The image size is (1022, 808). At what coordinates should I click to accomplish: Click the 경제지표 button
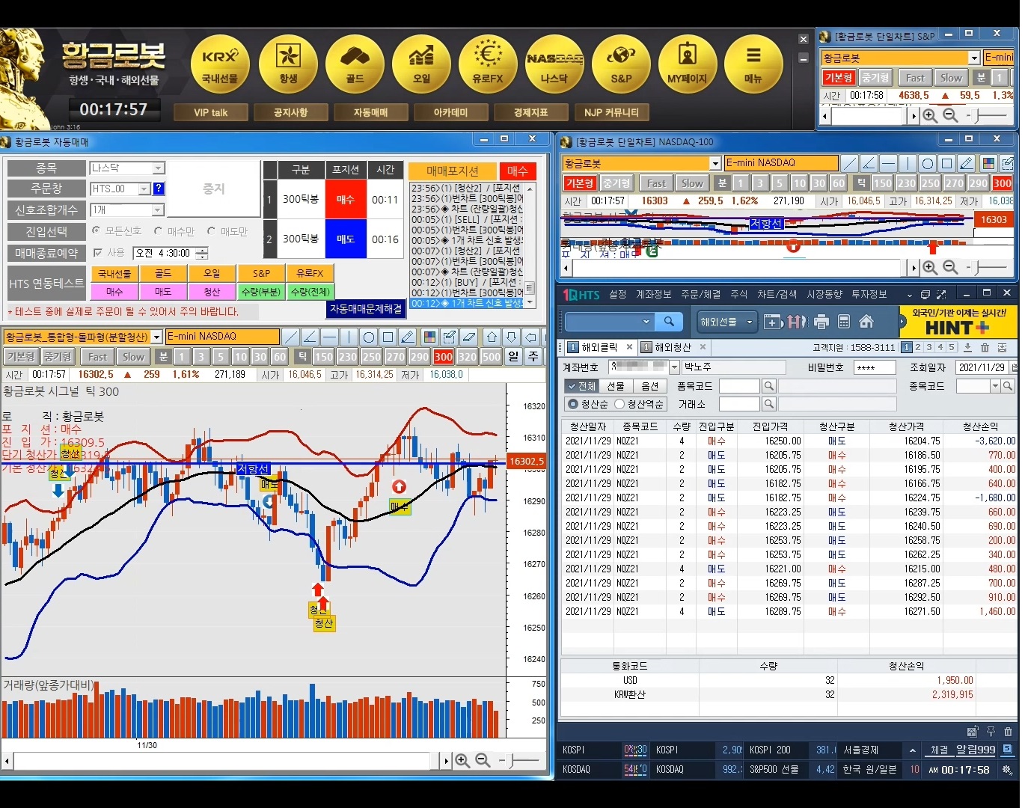(530, 112)
